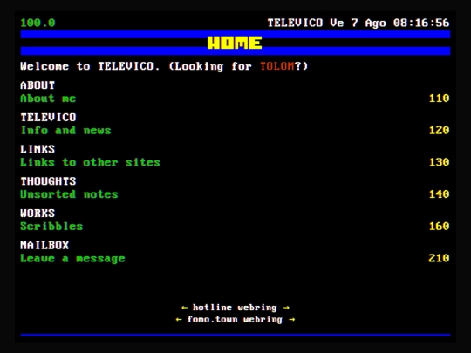Open the Scribbles link

[51, 227]
